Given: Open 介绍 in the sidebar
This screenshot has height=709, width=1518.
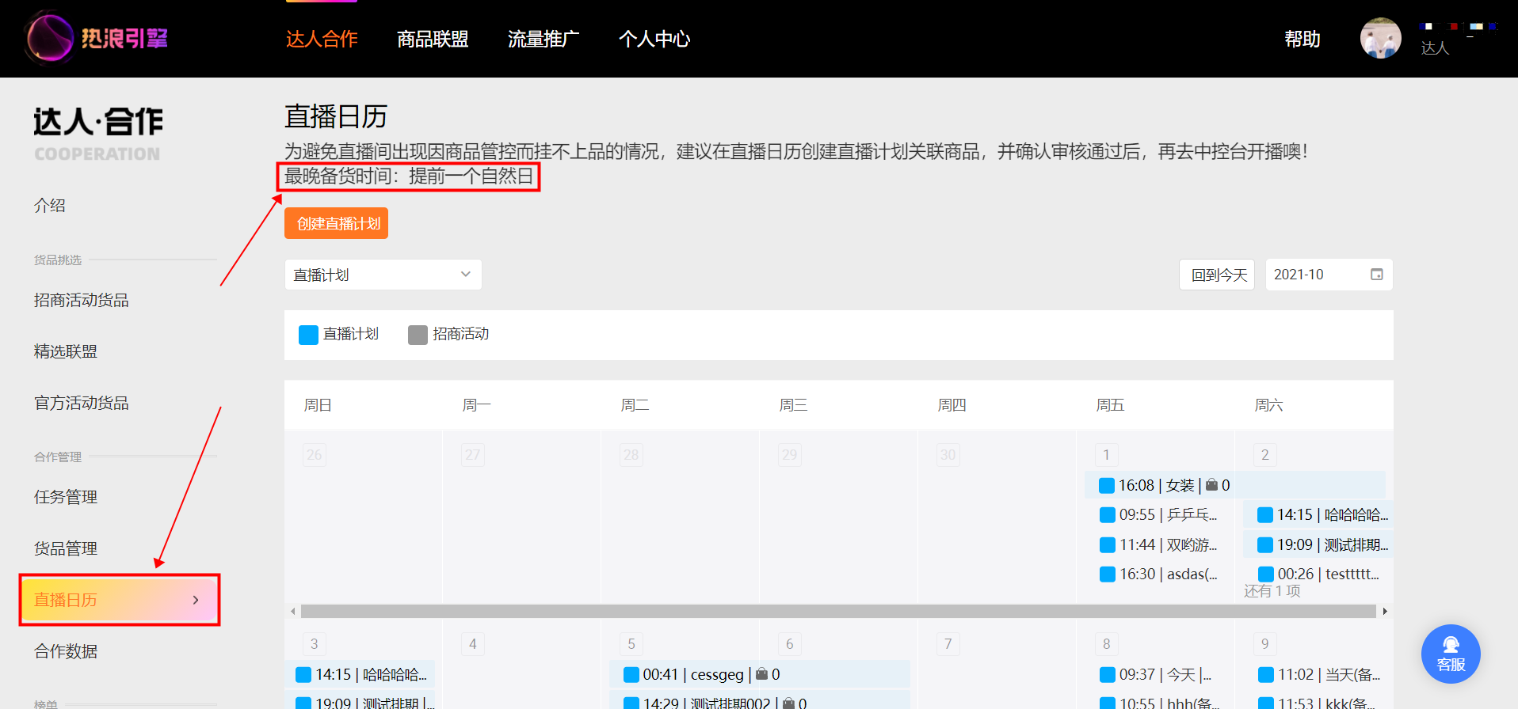Looking at the screenshot, I should point(50,206).
